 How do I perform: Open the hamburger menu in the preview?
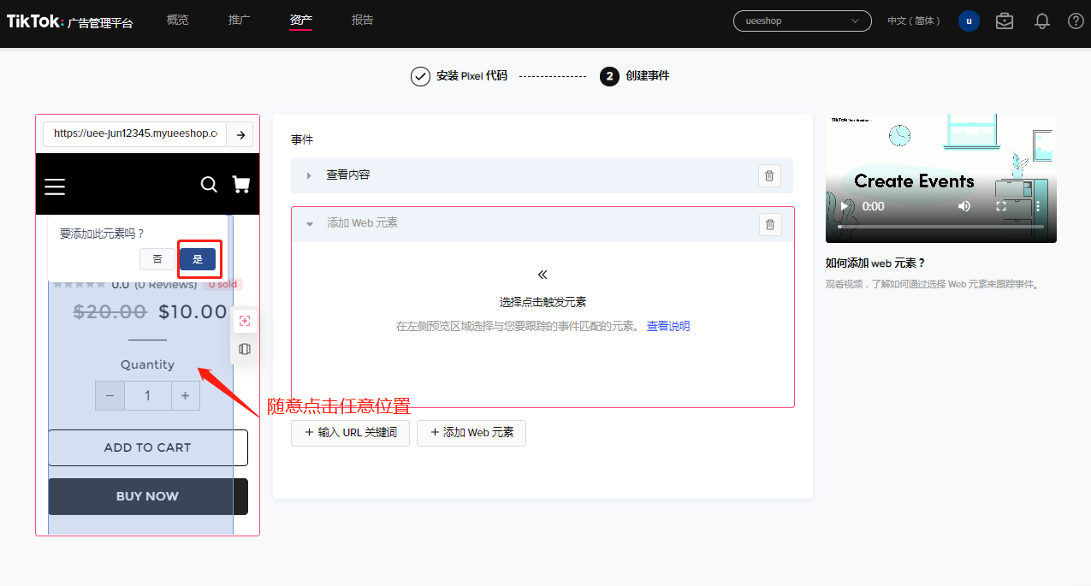point(55,186)
